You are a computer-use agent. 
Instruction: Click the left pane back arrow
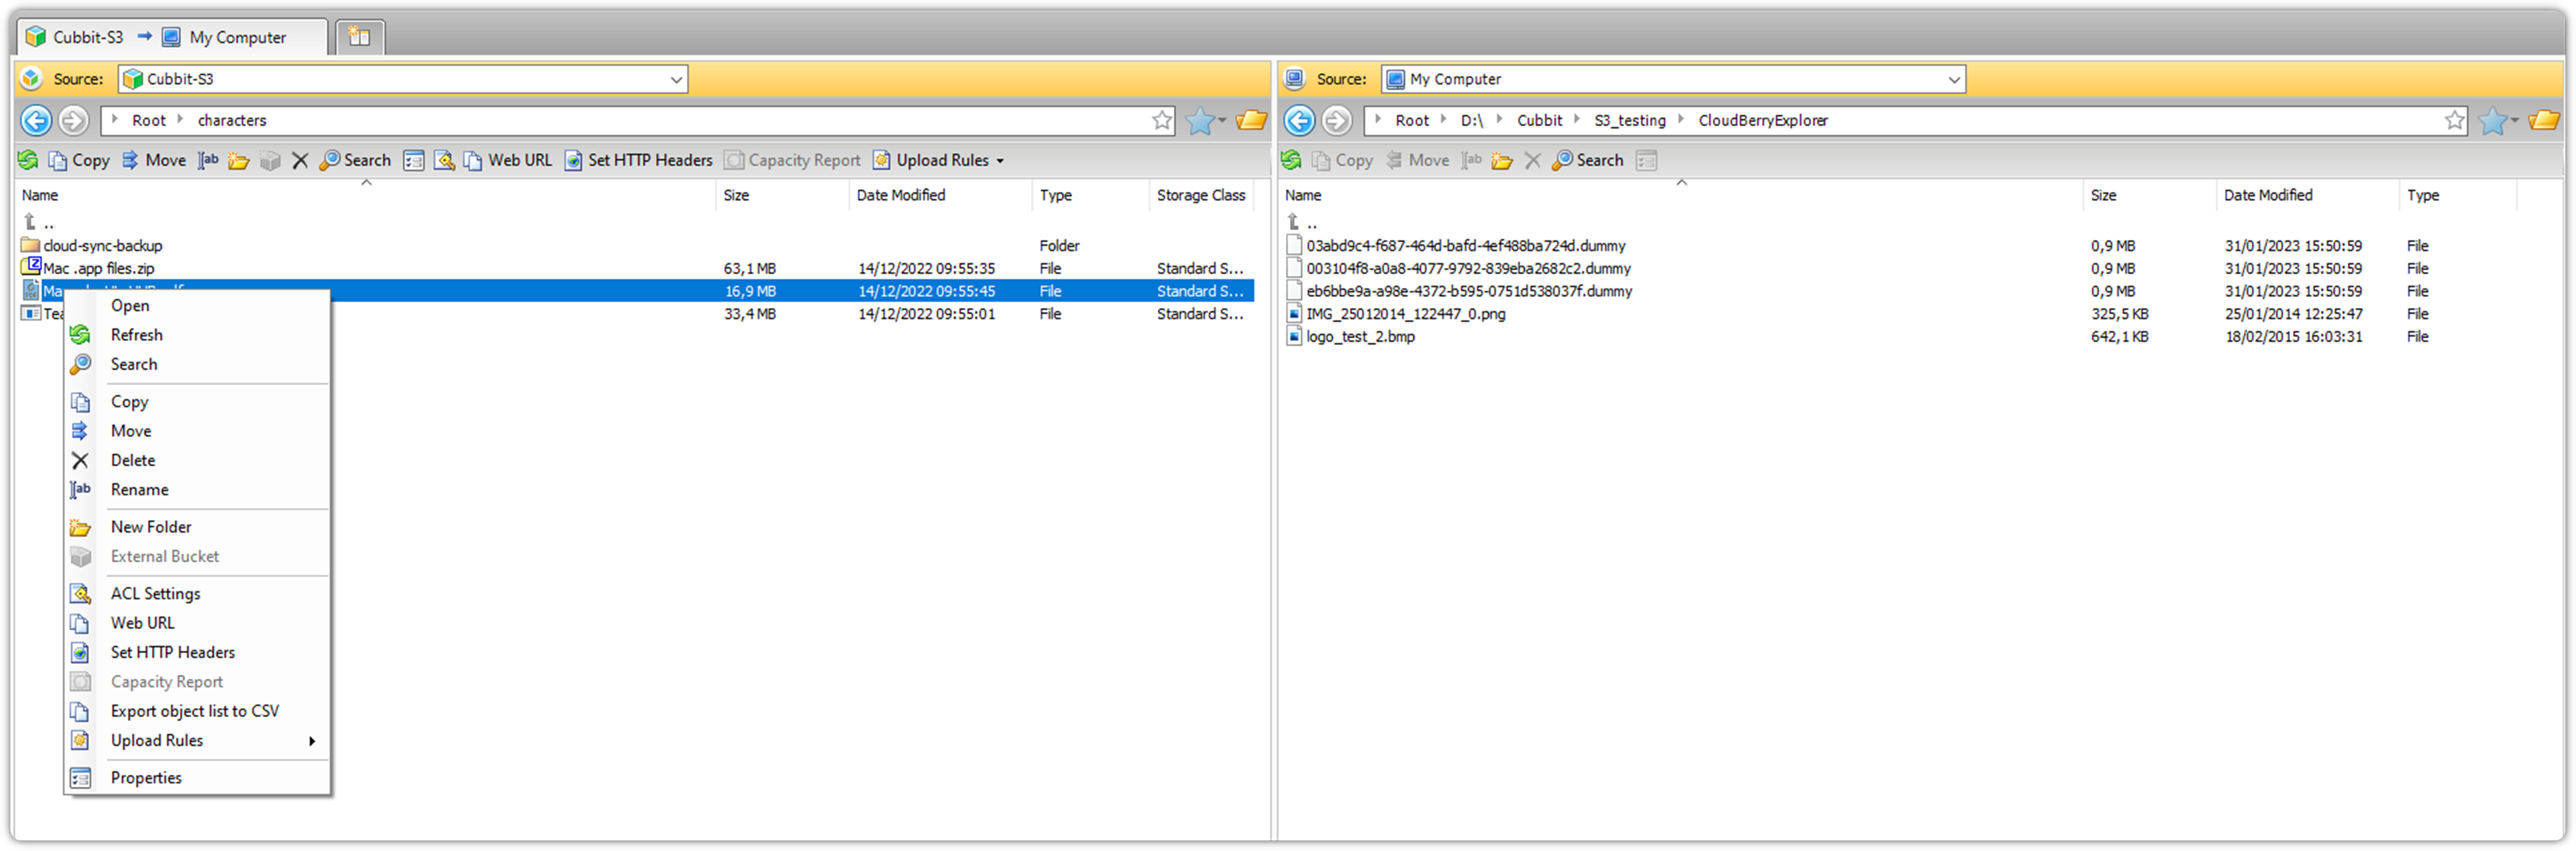click(x=36, y=121)
